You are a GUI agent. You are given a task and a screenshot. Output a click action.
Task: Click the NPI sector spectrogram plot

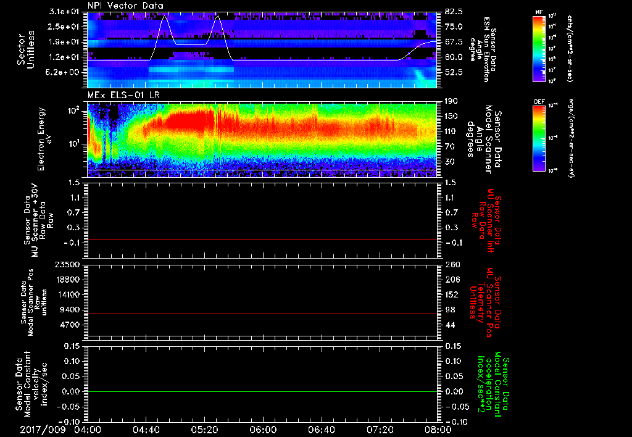tap(262, 49)
